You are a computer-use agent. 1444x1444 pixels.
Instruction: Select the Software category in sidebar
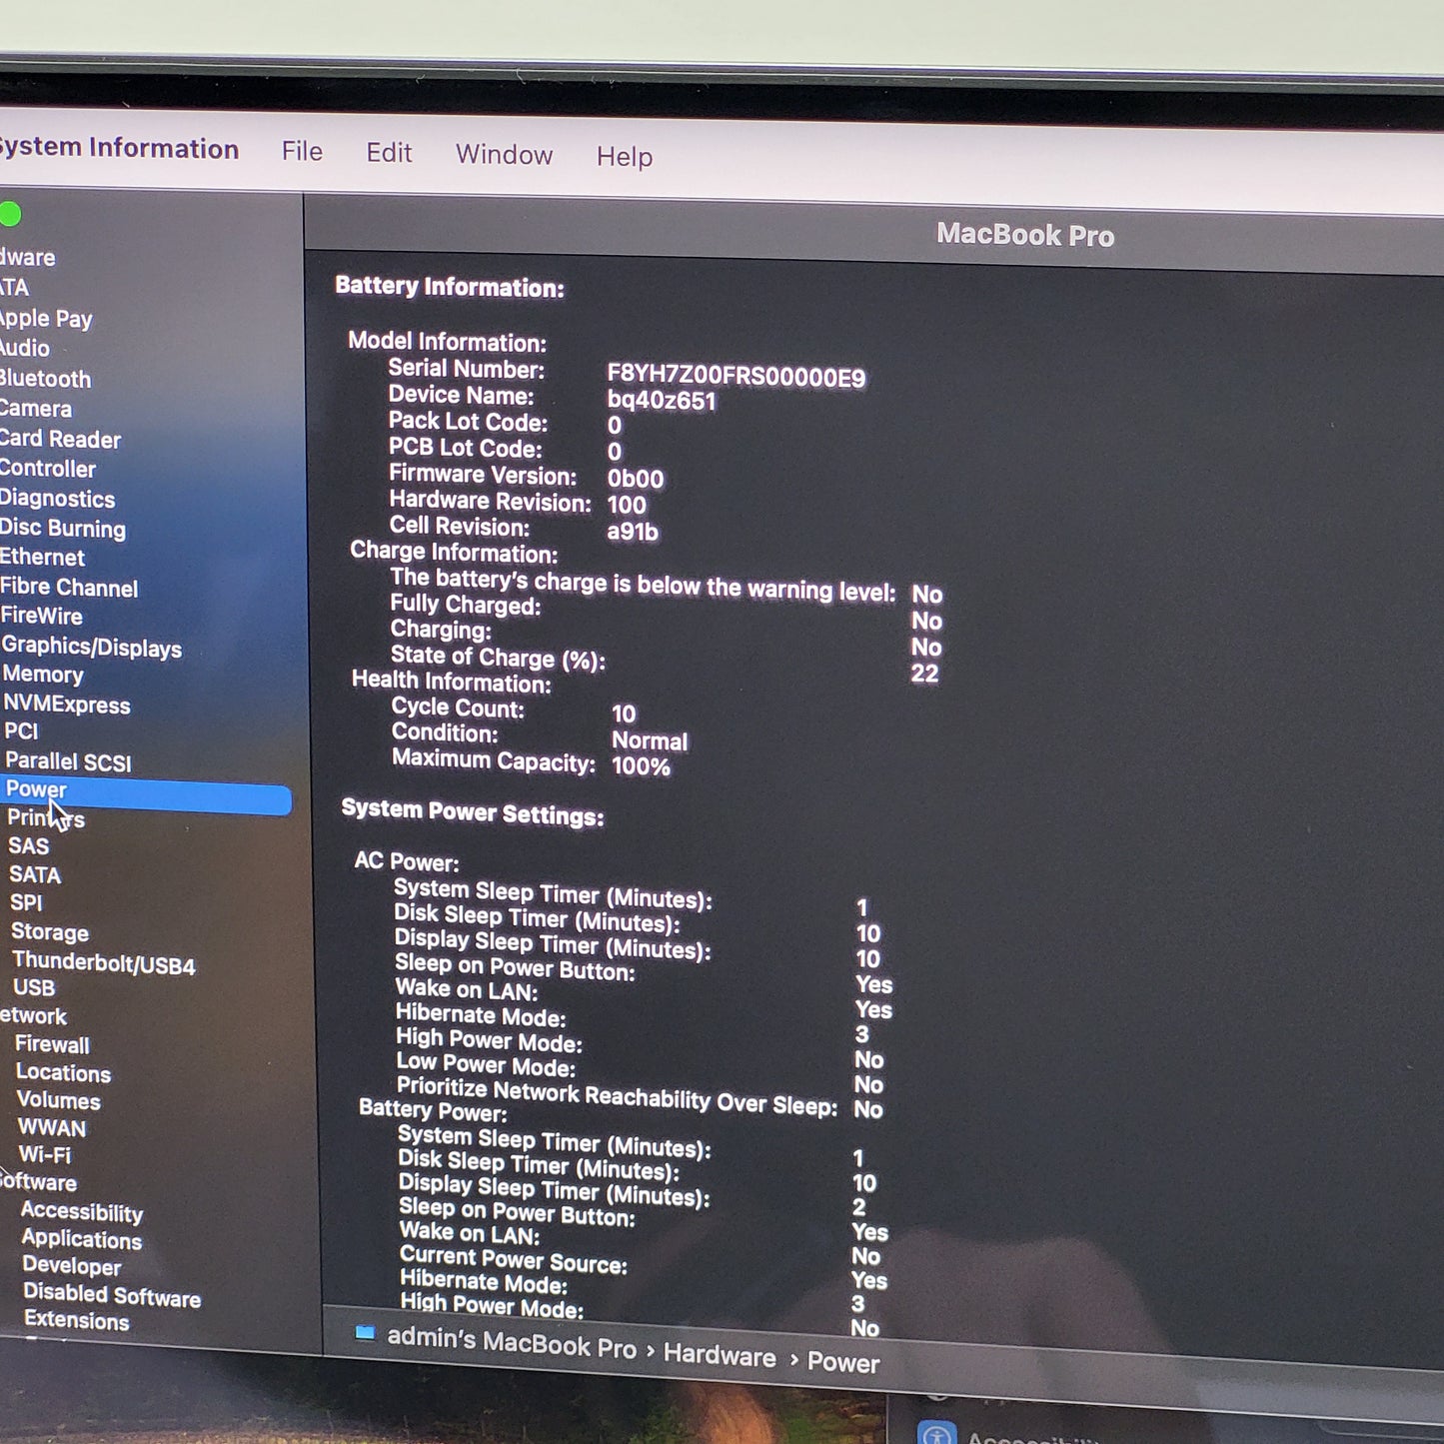[x=38, y=1182]
